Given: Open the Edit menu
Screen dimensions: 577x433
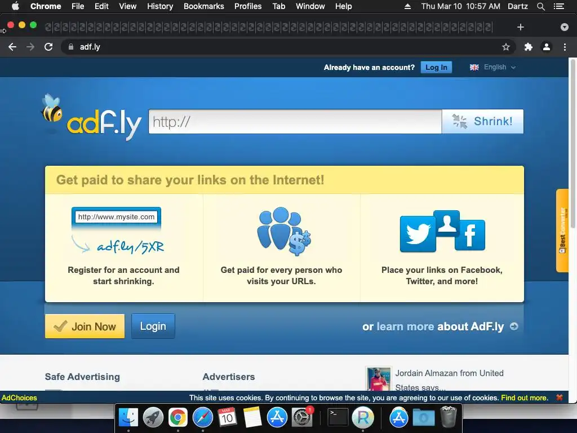Looking at the screenshot, I should [x=101, y=6].
